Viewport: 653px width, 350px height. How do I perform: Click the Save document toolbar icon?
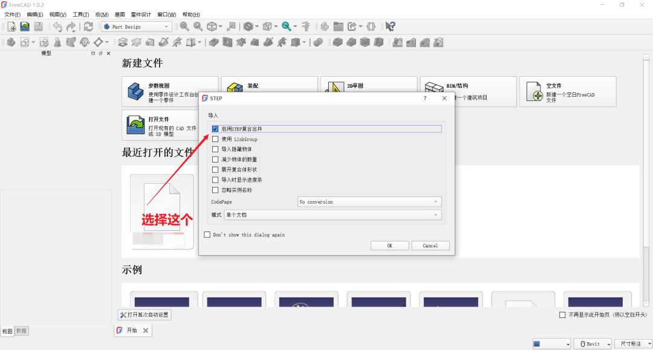[38, 27]
